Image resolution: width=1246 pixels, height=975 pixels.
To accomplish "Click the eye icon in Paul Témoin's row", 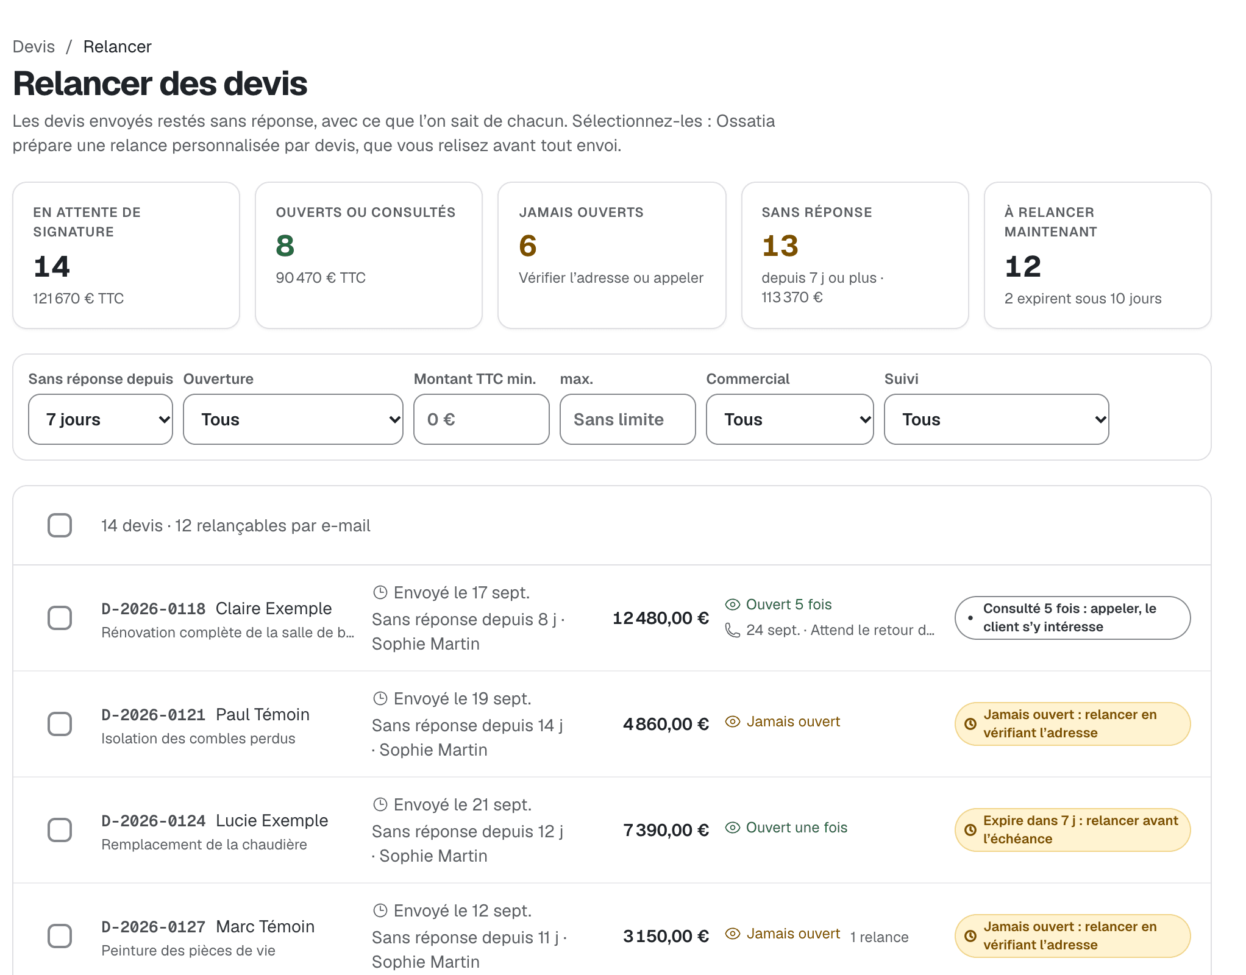I will click(733, 721).
